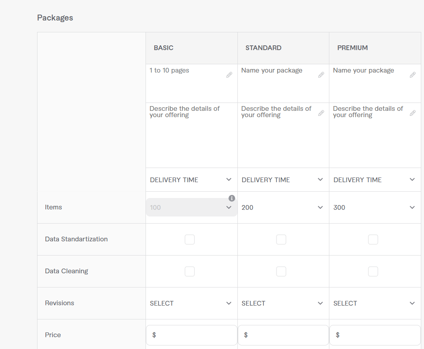Click the pencil icon in Premium package name
424x349 pixels.
tap(413, 75)
